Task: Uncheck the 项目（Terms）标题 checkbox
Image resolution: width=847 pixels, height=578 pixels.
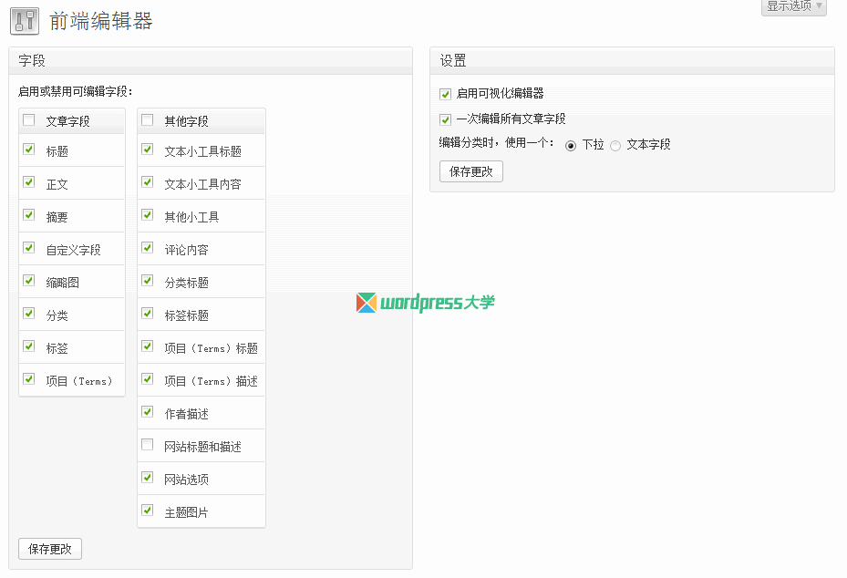Action: pyautogui.click(x=148, y=346)
